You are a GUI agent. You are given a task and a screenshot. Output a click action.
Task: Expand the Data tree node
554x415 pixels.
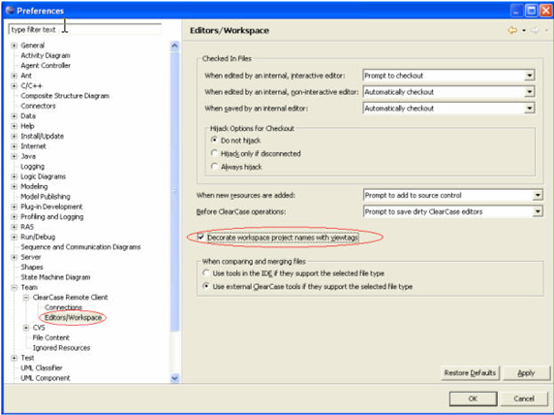pyautogui.click(x=15, y=115)
